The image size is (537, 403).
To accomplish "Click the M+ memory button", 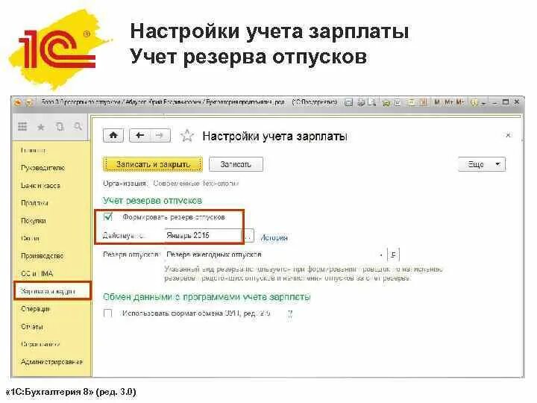I will 449,102.
